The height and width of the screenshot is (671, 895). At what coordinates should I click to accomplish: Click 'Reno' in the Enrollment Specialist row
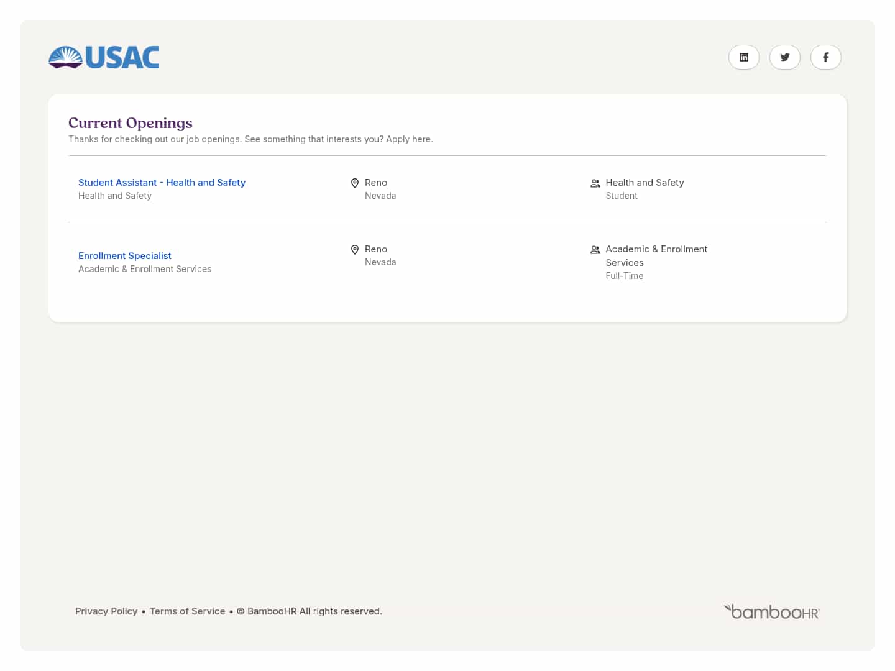(x=376, y=249)
